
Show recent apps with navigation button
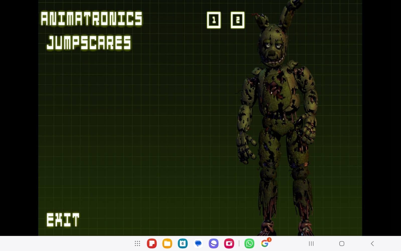click(311, 243)
